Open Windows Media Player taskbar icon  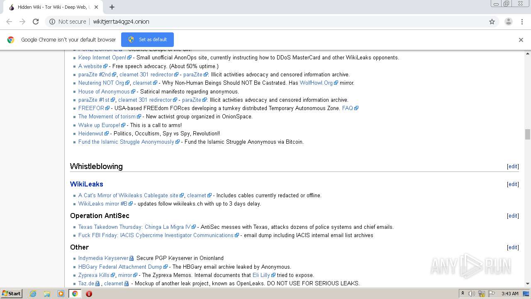point(61,294)
